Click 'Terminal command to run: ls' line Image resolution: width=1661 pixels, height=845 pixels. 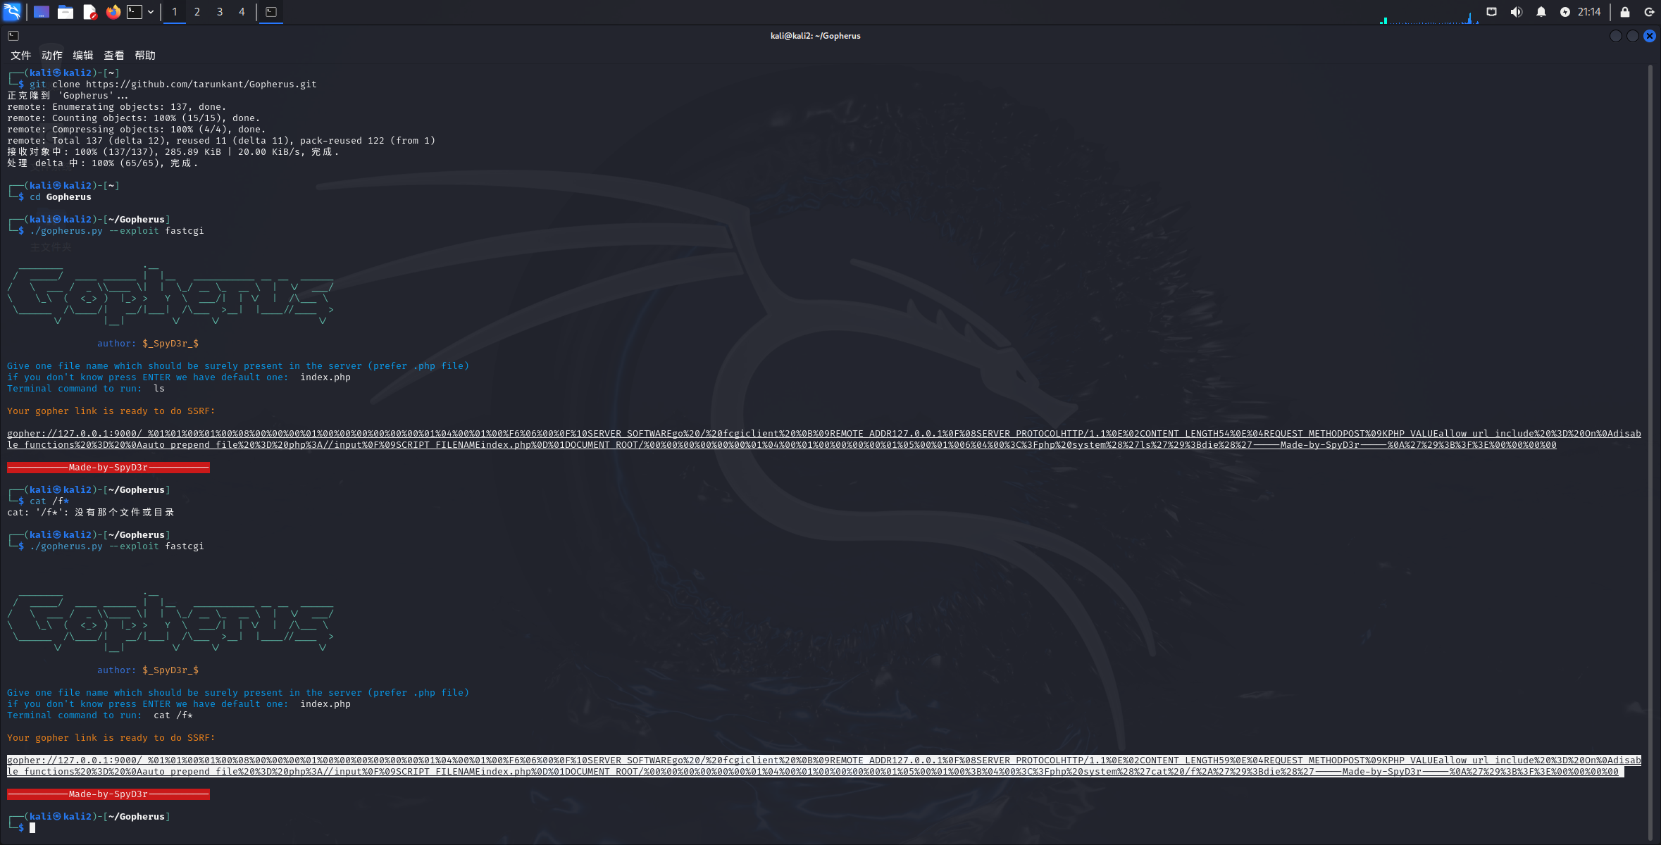click(x=86, y=389)
